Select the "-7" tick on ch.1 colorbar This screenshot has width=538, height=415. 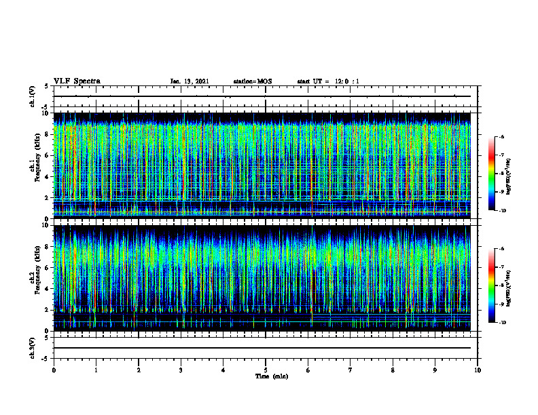pos(501,155)
